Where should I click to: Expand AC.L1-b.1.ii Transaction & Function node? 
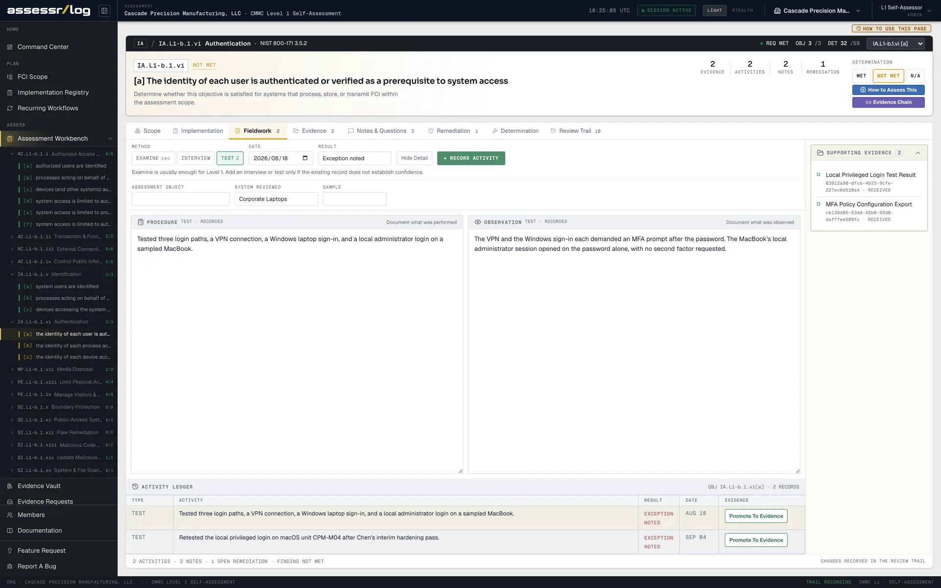coord(12,237)
